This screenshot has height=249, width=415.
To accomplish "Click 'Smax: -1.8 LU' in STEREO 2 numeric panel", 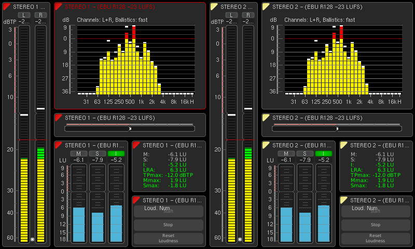I will click(372, 186).
